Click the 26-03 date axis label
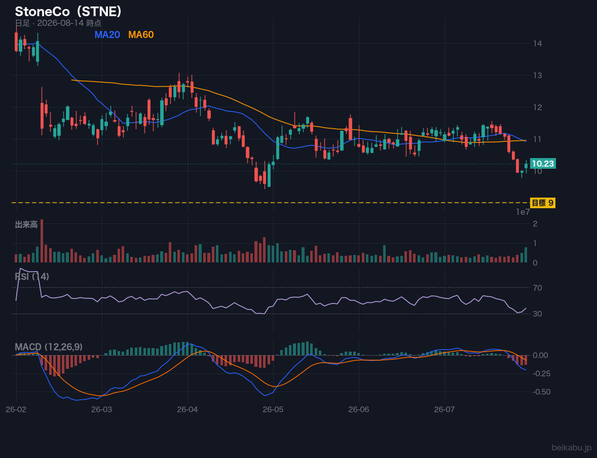This screenshot has height=458, width=597. tap(102, 410)
